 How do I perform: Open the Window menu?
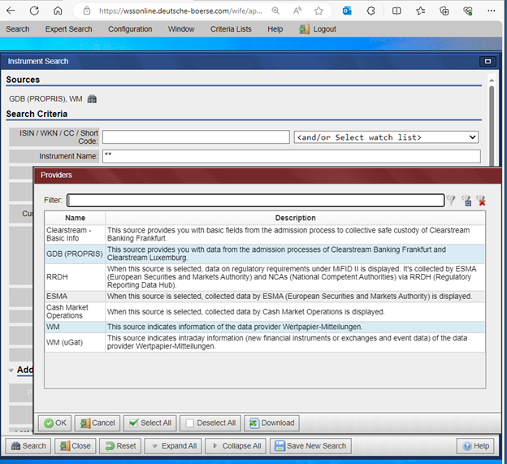click(x=181, y=29)
